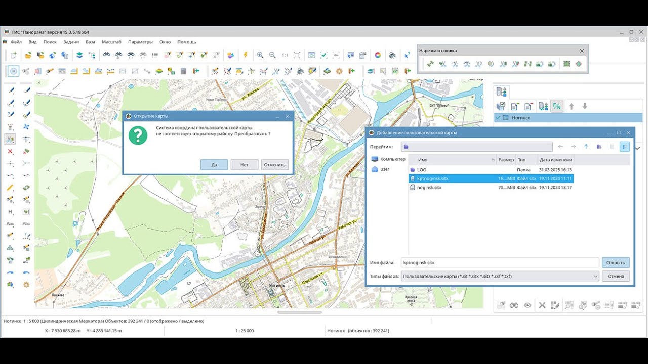Screen dimensions: 648x364
Task: Click the Нет button
Action: [245, 165]
